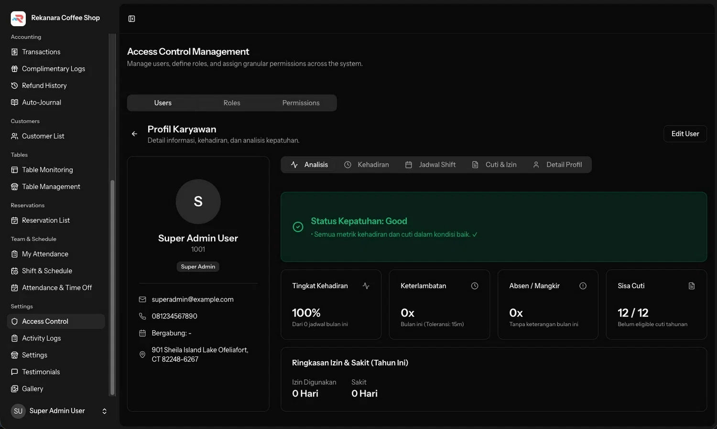The image size is (717, 429).
Task: Click the clock icon in Keterlambatan card
Action: click(475, 286)
